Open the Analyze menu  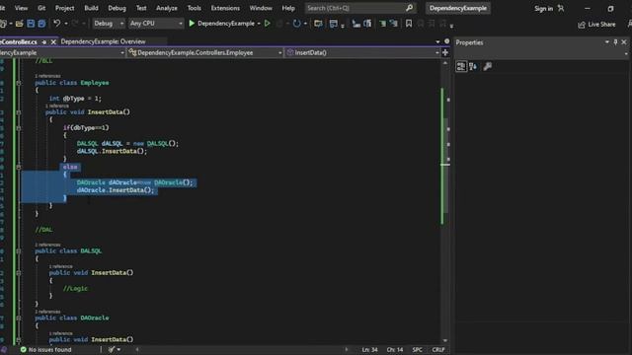pyautogui.click(x=167, y=8)
